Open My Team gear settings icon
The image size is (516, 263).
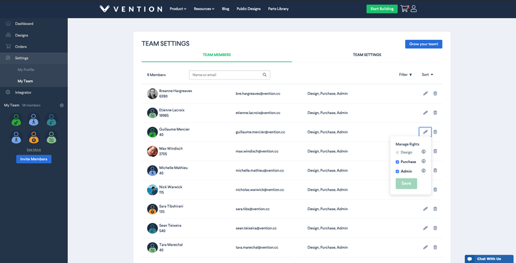(x=61, y=106)
